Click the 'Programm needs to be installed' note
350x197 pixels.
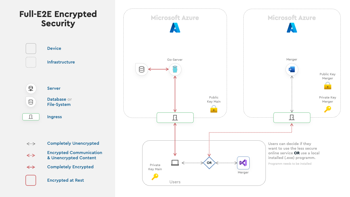point(290,164)
